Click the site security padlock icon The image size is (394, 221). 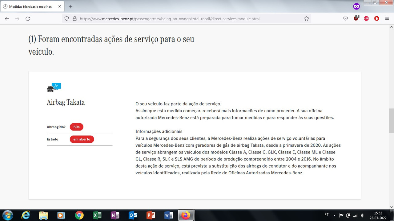tap(74, 19)
